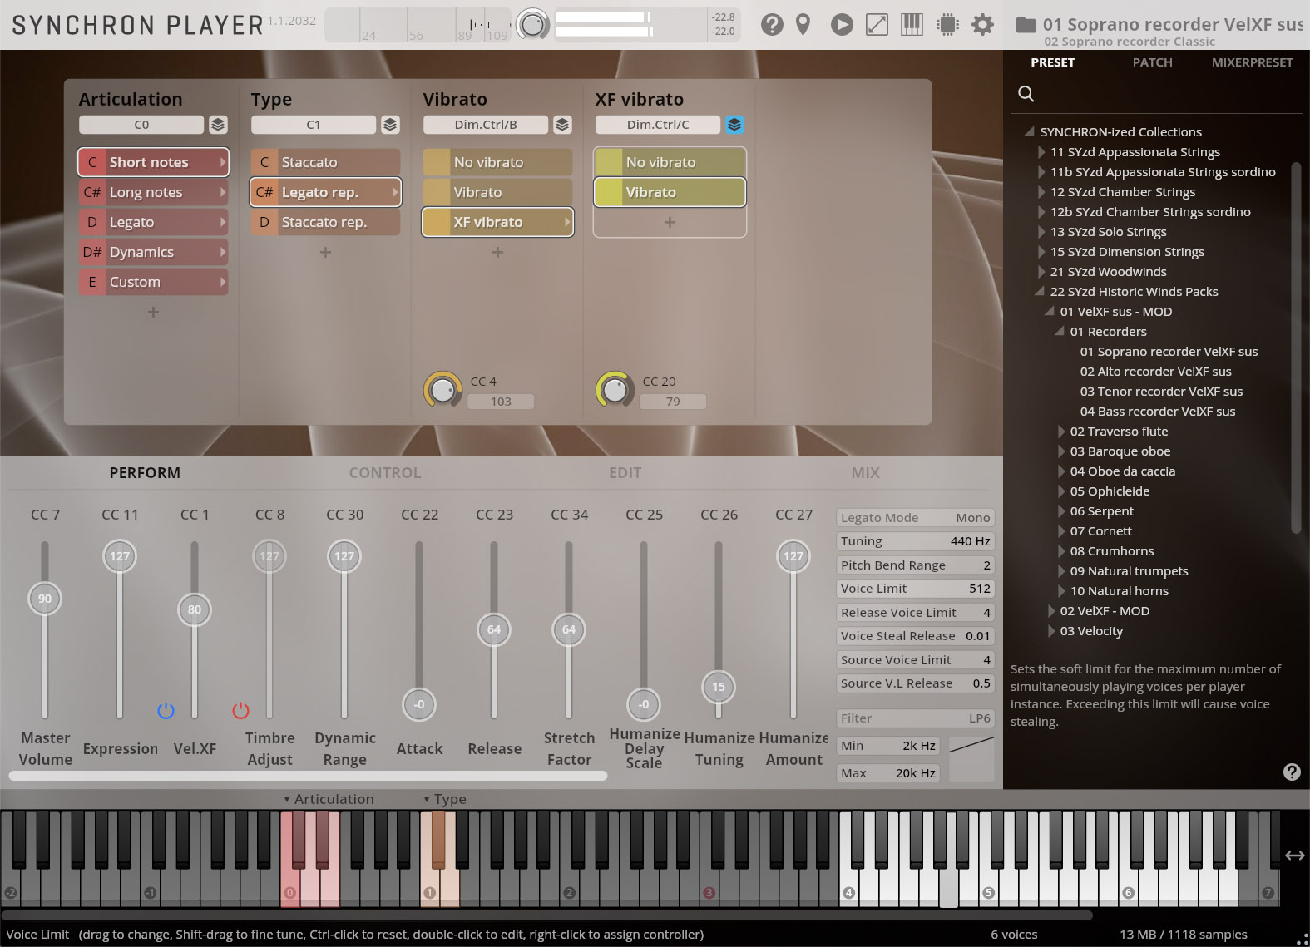Select the Custom articulation slot
1310x947 pixels.
[x=153, y=282]
